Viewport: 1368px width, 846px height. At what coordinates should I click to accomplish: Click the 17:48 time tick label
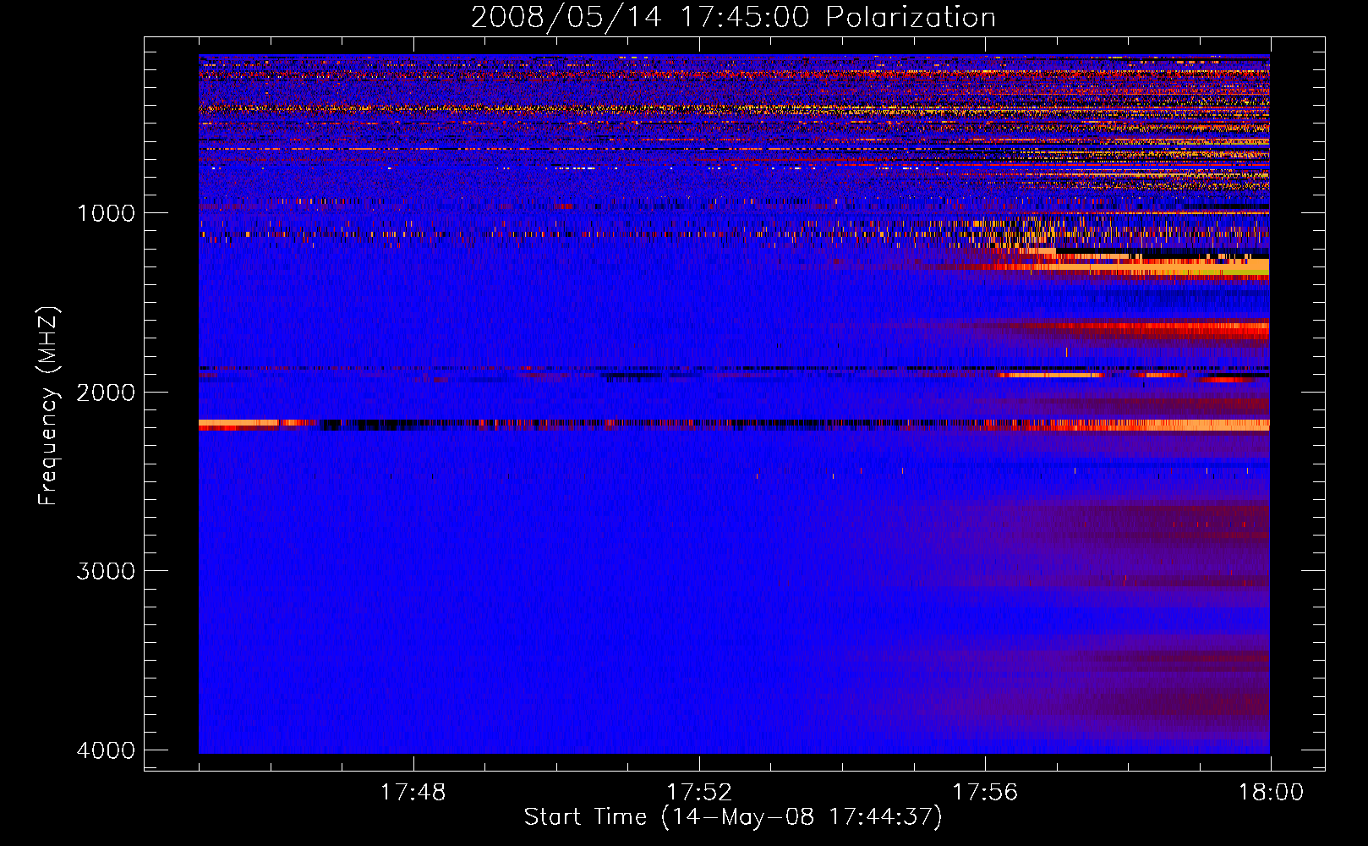[x=413, y=793]
